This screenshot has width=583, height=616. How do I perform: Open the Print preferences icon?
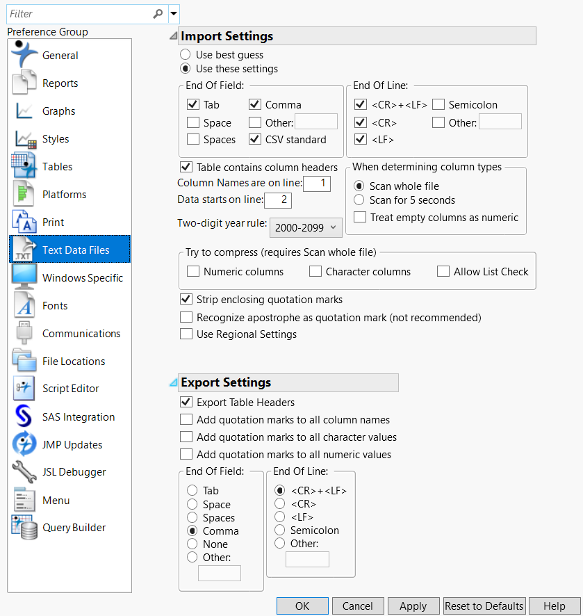(24, 222)
